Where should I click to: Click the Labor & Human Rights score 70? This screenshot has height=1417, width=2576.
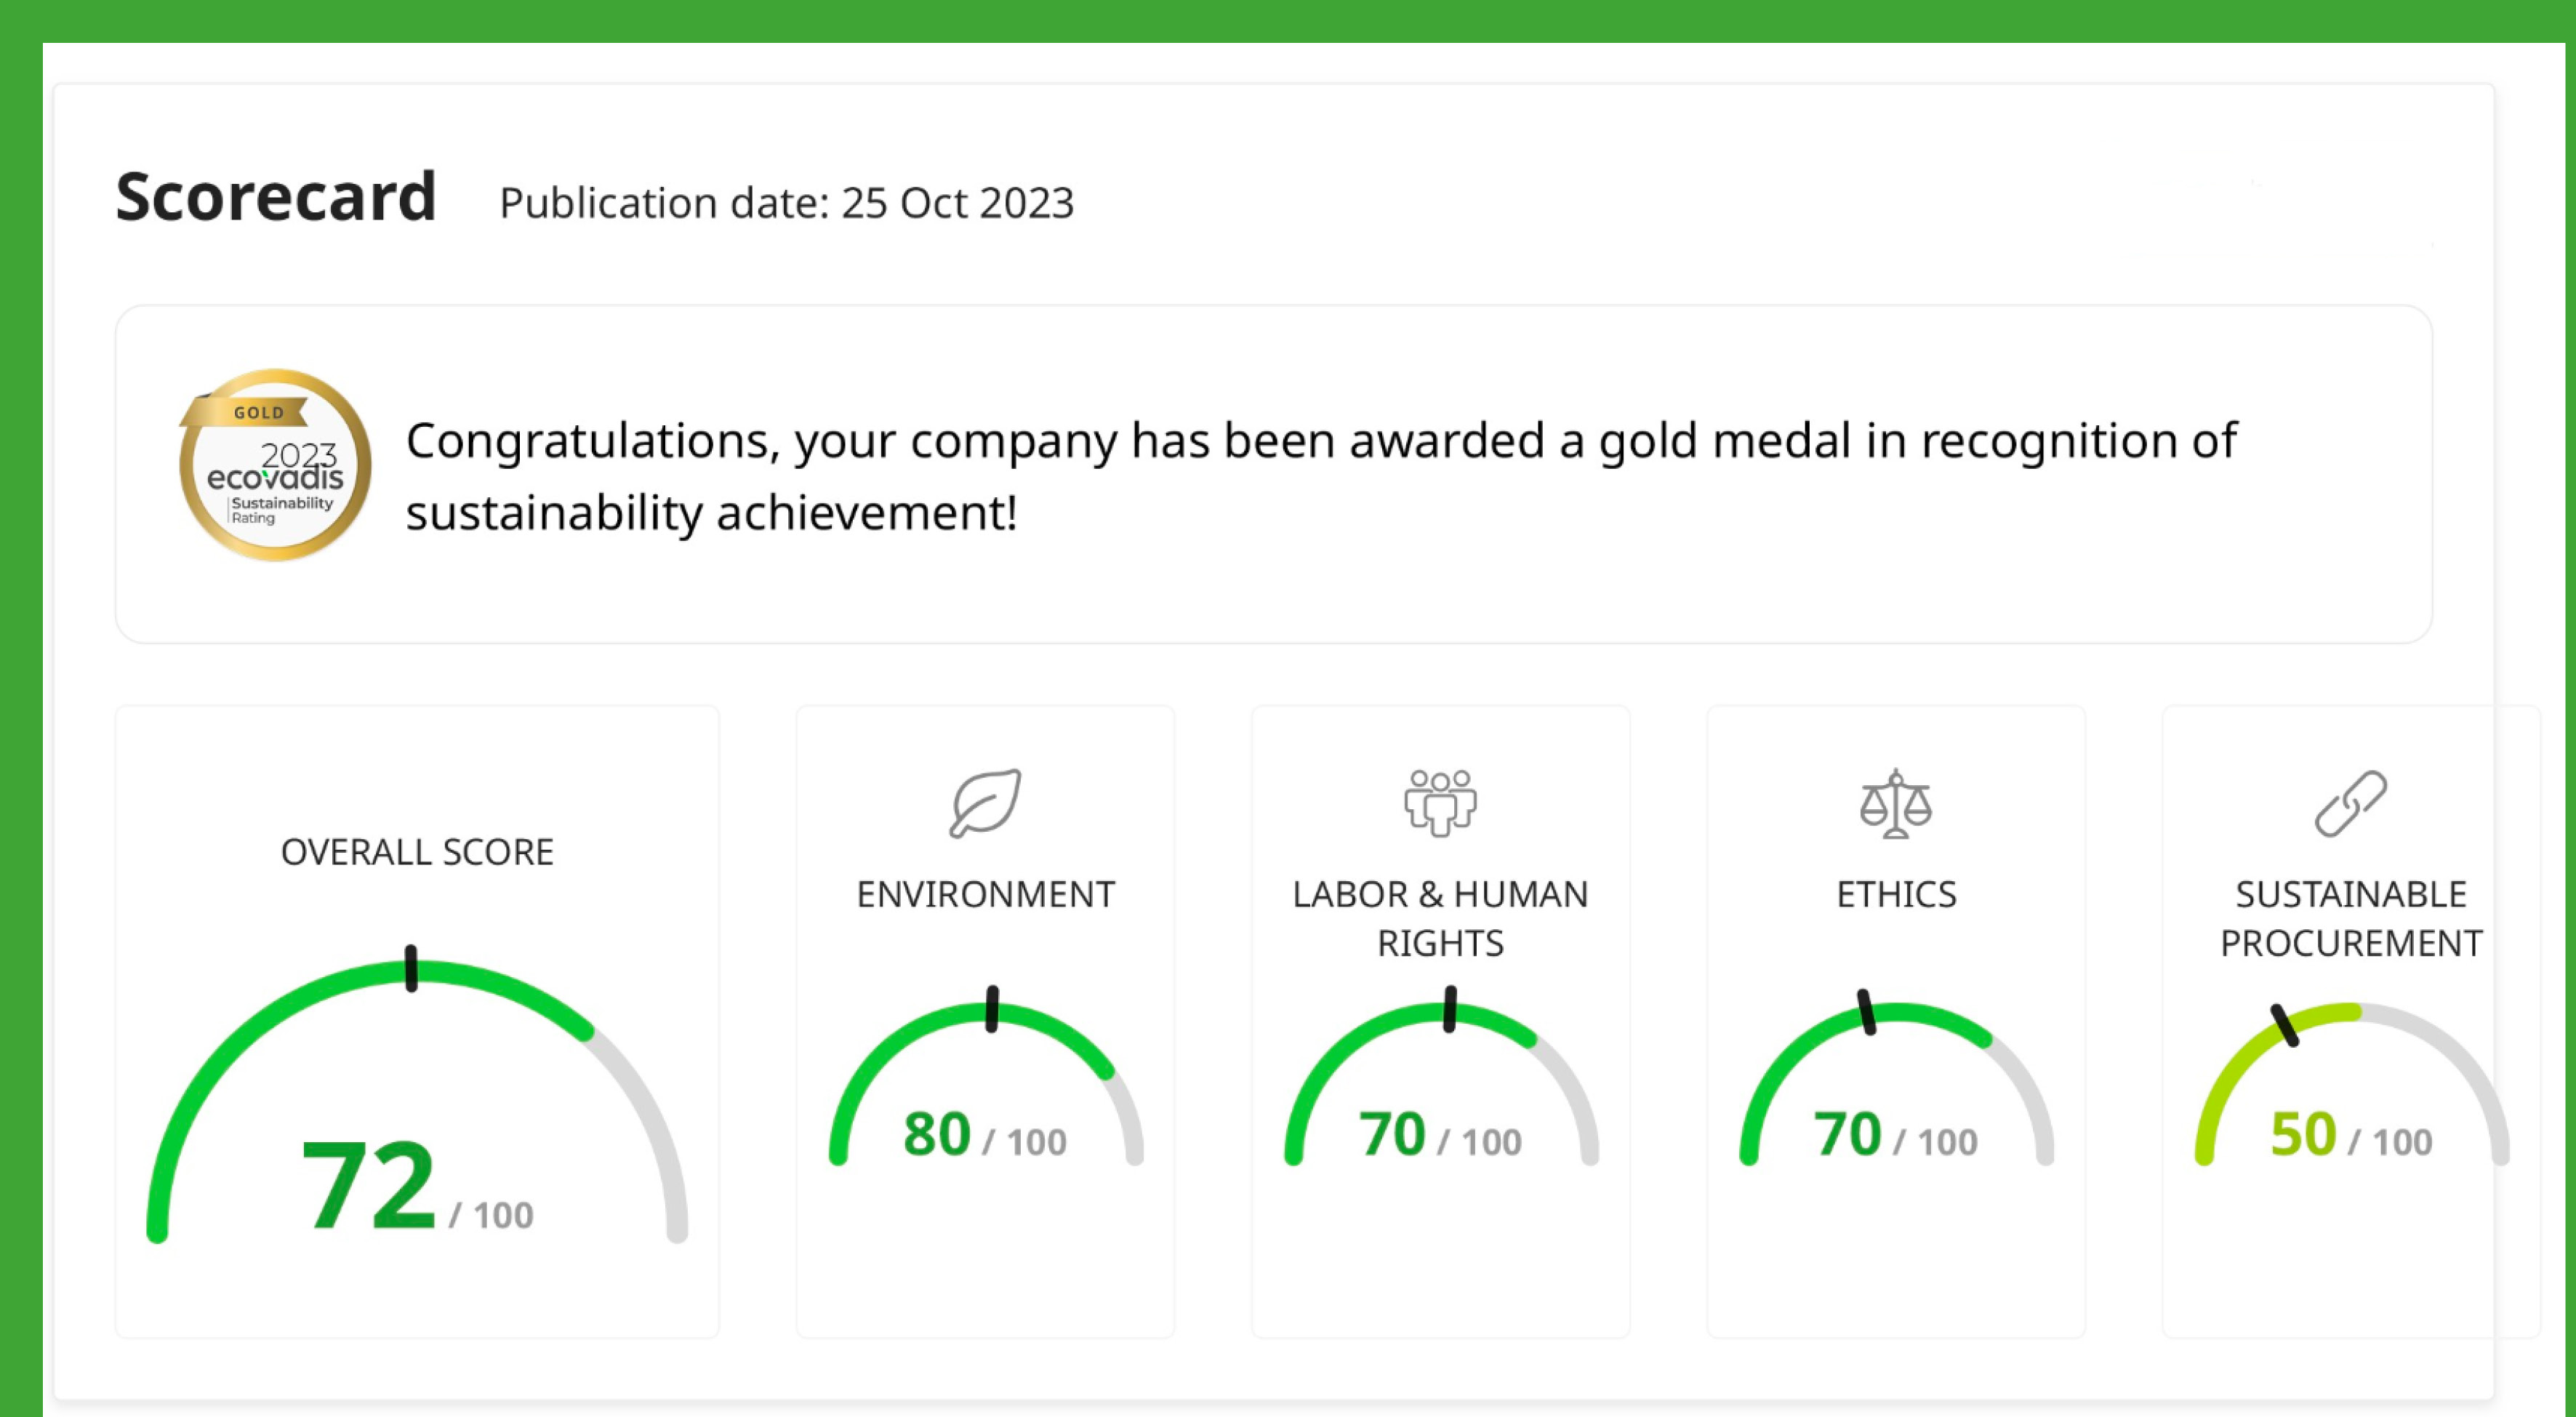tap(1391, 1134)
